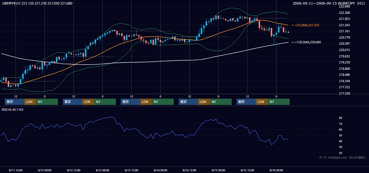Click the RSI(14) 42.1163 indicator label

(x=13, y=110)
